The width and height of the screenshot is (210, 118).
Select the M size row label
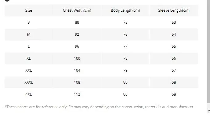pos(29,34)
